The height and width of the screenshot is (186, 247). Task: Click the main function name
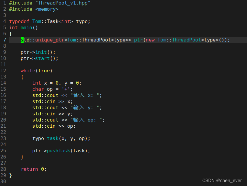tap(27, 28)
